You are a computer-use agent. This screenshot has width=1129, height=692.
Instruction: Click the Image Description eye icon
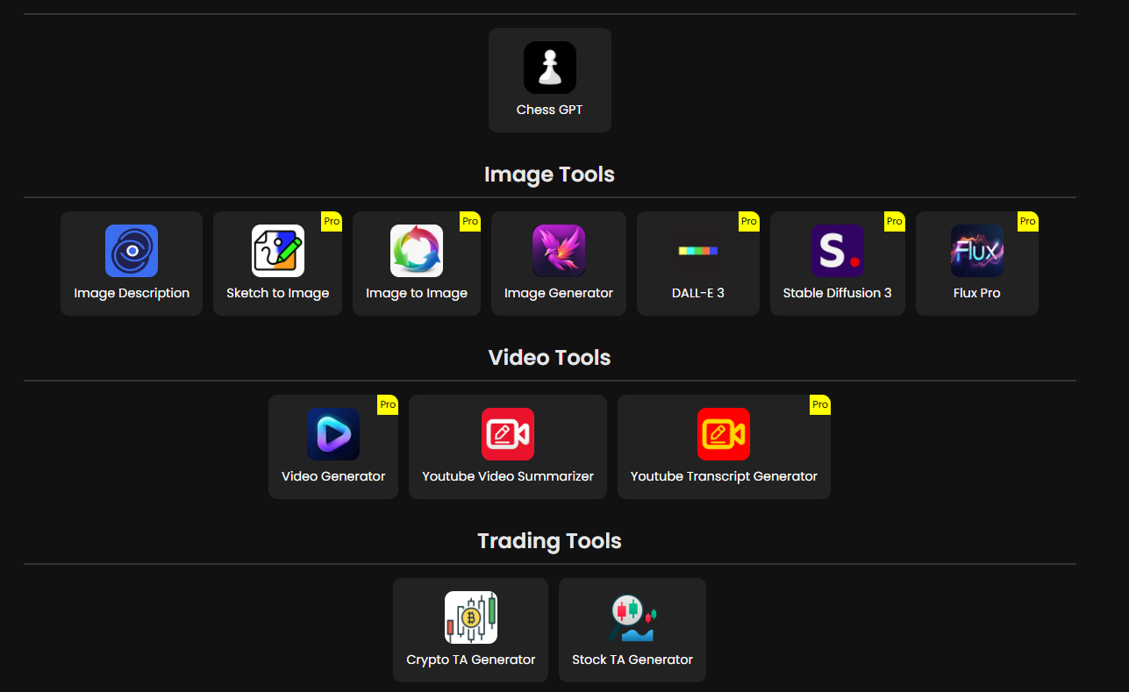[132, 251]
